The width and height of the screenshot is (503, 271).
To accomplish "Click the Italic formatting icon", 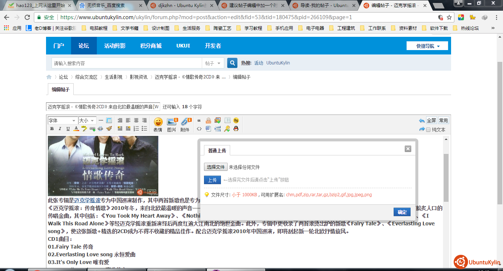I will [x=60, y=129].
